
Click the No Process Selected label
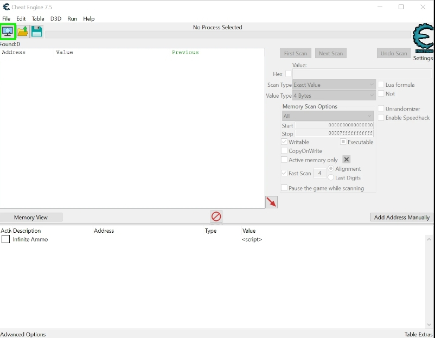(217, 27)
